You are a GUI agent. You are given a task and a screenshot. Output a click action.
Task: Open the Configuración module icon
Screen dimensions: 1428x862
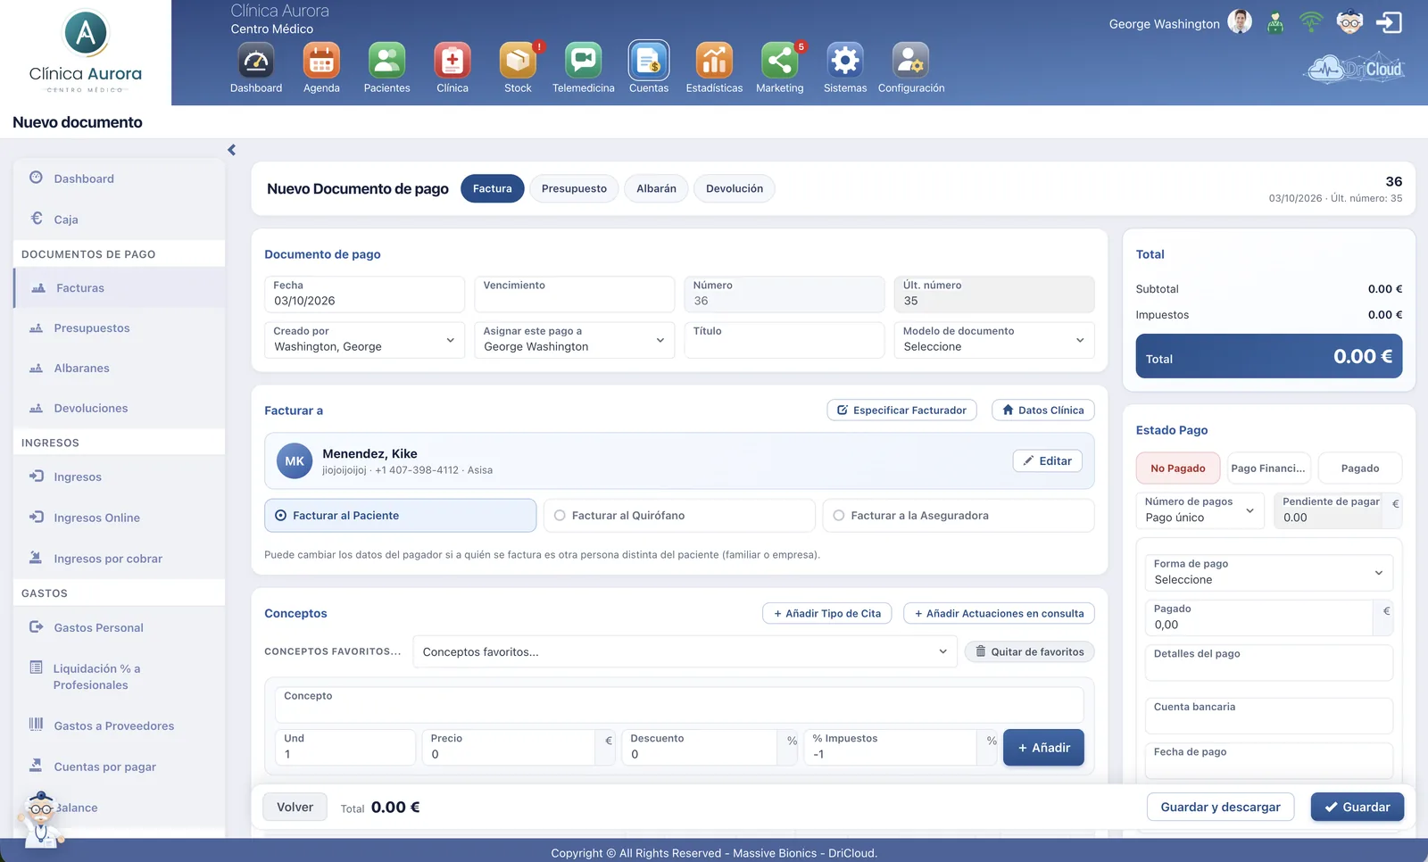(910, 61)
